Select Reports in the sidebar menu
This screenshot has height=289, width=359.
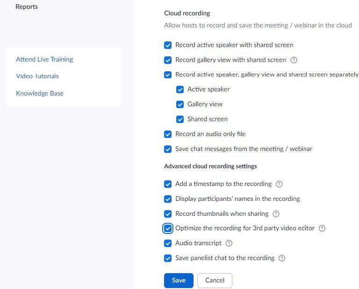point(27,7)
